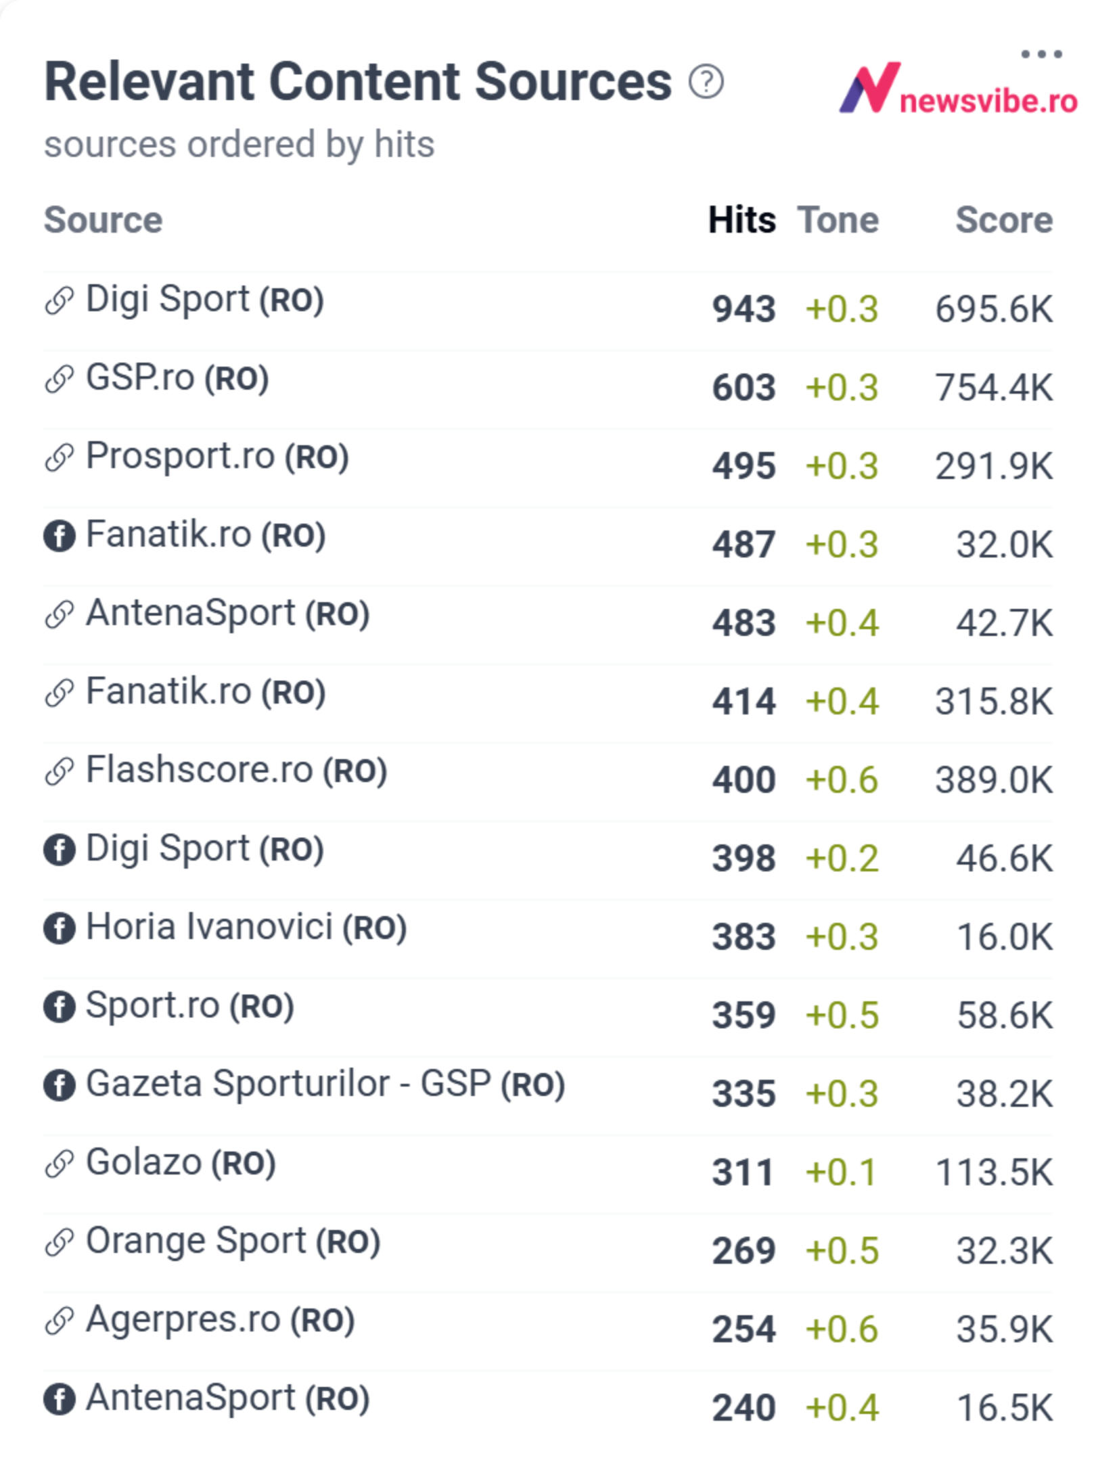Open the Fanatik.ro row with 414 hits
Image resolution: width=1096 pixels, height=1483 pixels.
[548, 704]
